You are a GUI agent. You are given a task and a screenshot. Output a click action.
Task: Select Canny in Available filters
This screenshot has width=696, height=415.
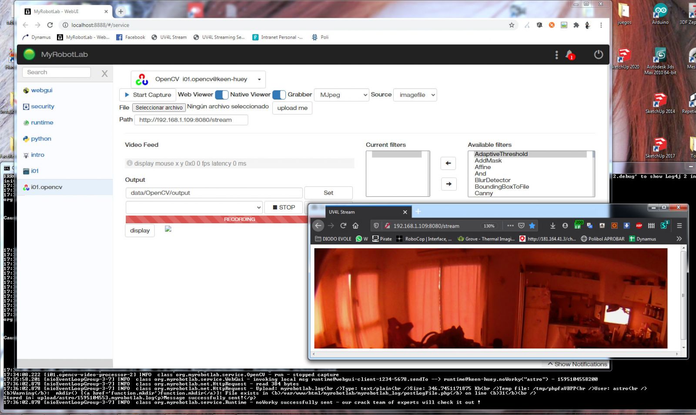click(x=484, y=193)
